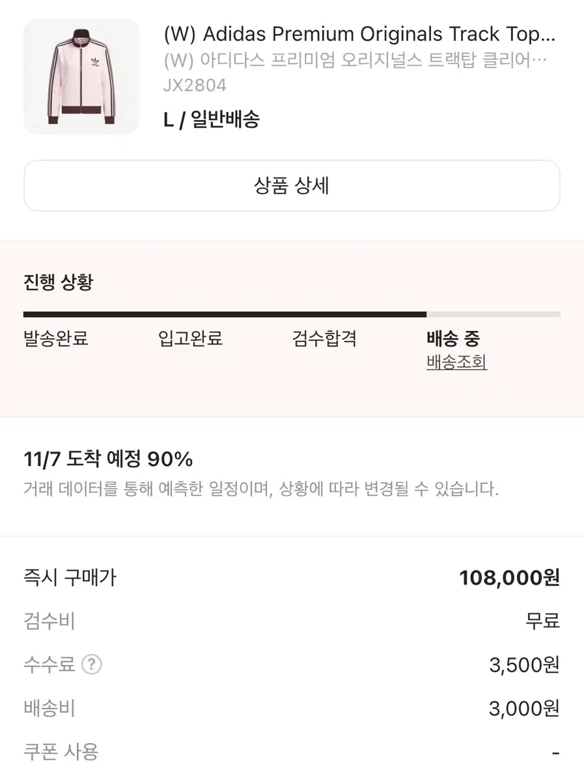Click the 무료 inspection fee value
Screen dimensions: 584x782
pos(542,621)
